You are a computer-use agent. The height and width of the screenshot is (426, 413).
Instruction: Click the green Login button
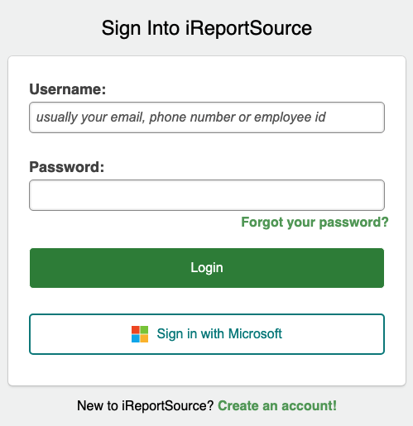(207, 268)
